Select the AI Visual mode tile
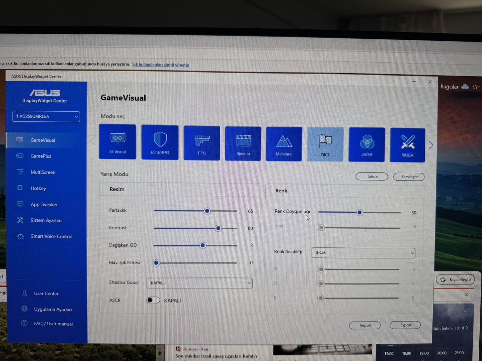 tap(117, 142)
